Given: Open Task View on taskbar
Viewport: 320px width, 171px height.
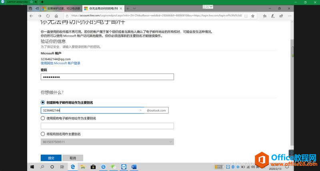Looking at the screenshot, I should 62,167.
